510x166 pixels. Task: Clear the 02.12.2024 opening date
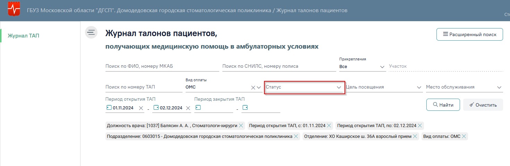188,108
